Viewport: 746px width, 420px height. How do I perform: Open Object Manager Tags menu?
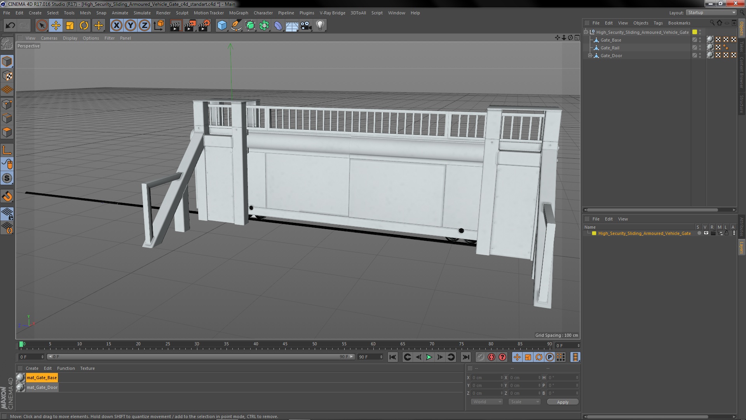pyautogui.click(x=658, y=23)
